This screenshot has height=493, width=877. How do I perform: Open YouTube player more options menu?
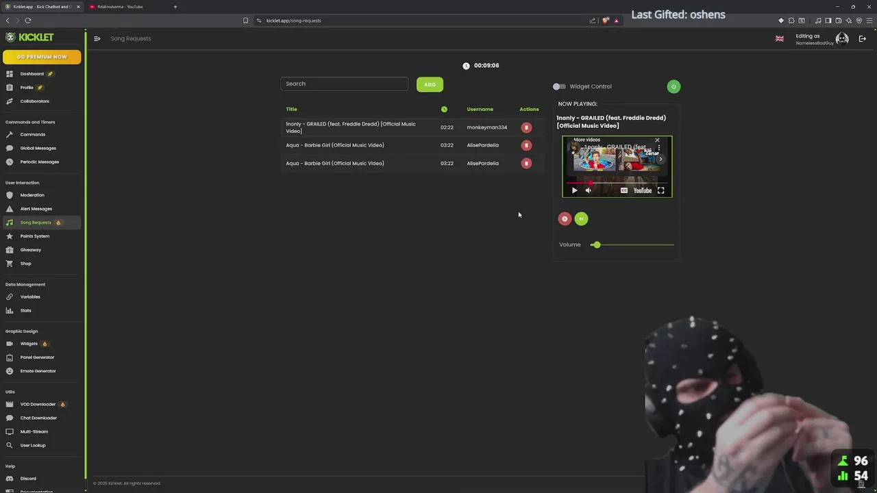[x=659, y=147]
